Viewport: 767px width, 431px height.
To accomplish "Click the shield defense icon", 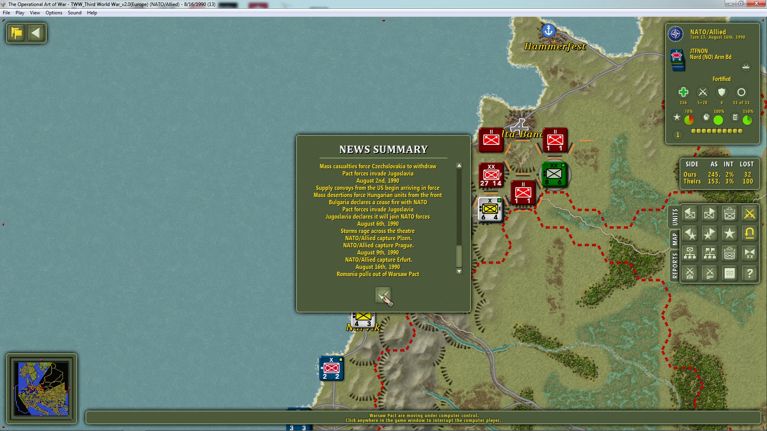I will [721, 92].
